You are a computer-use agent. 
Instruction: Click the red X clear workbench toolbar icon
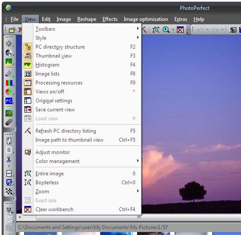tap(180, 30)
